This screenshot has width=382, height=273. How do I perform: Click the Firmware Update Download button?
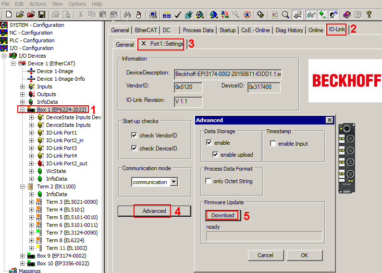(x=222, y=215)
